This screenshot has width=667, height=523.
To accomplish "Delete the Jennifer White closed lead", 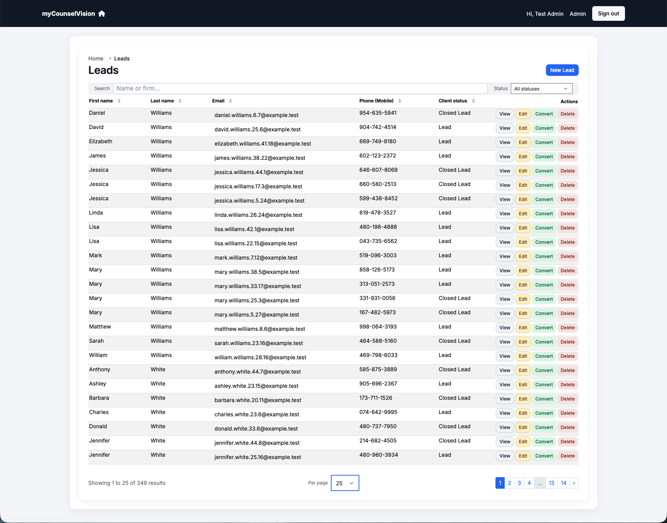I will tap(568, 441).
